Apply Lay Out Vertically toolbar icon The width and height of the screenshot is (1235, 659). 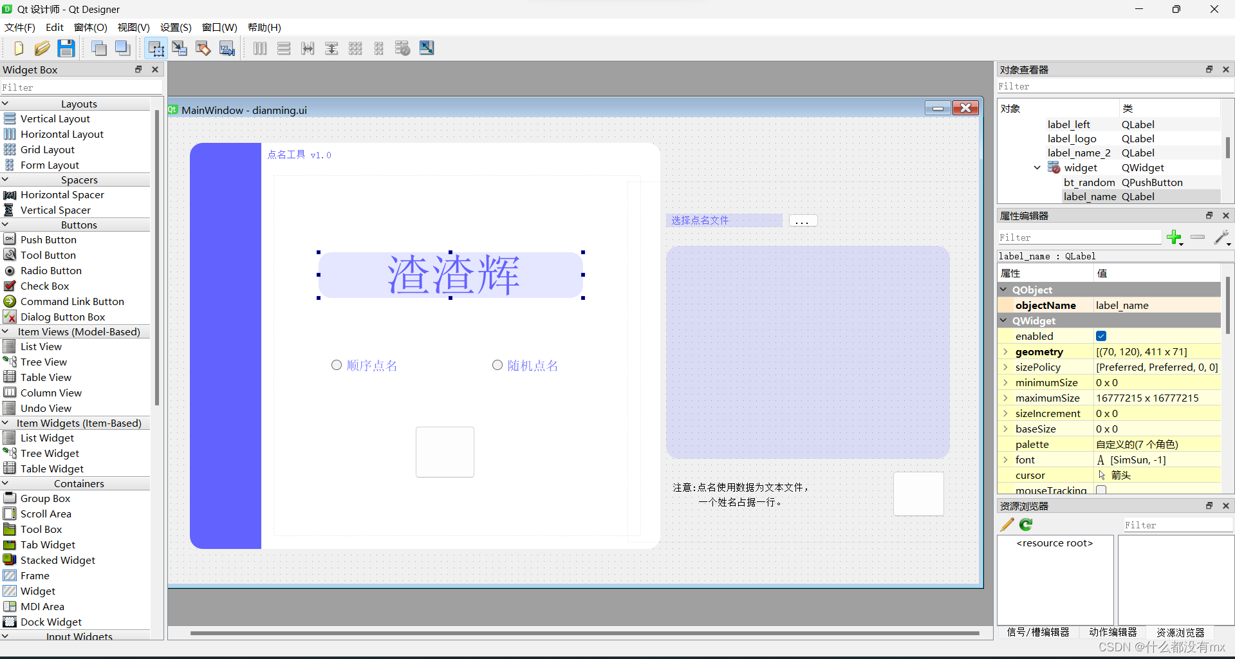pos(284,48)
